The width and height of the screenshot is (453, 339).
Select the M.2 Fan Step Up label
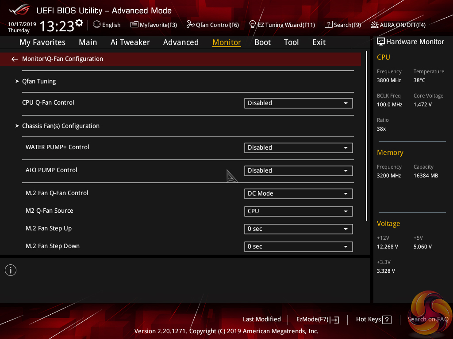[x=49, y=229]
